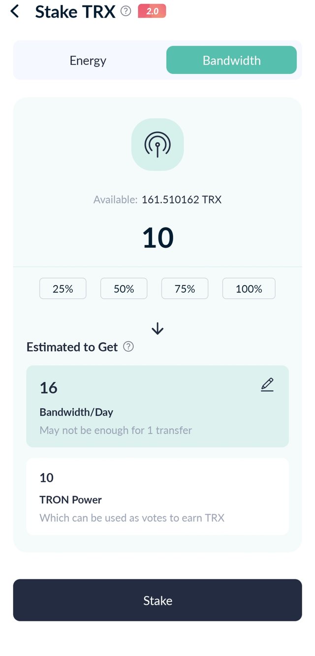Select the Bandwidth tab

point(231,60)
